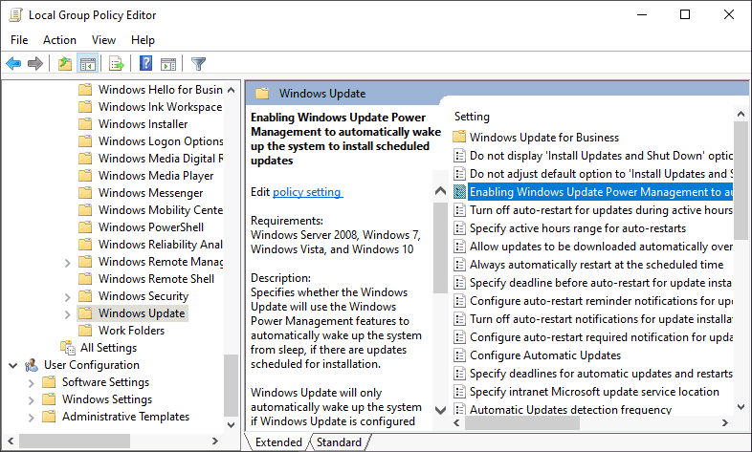Open the View menu
The width and height of the screenshot is (752, 452).
(103, 40)
